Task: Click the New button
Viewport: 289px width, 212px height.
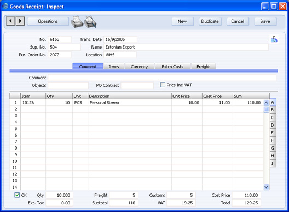Action: pos(182,21)
